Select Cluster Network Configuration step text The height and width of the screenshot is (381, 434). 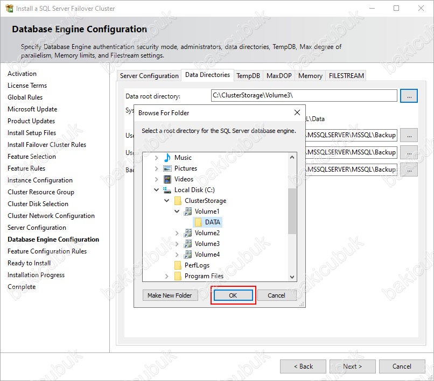[x=51, y=216]
